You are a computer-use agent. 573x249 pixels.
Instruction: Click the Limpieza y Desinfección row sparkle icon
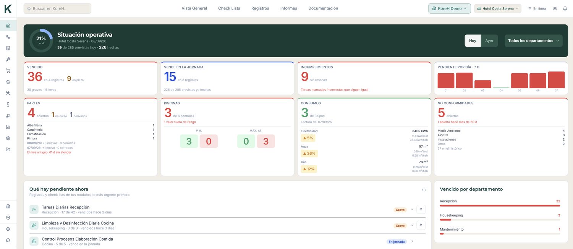pos(34,225)
